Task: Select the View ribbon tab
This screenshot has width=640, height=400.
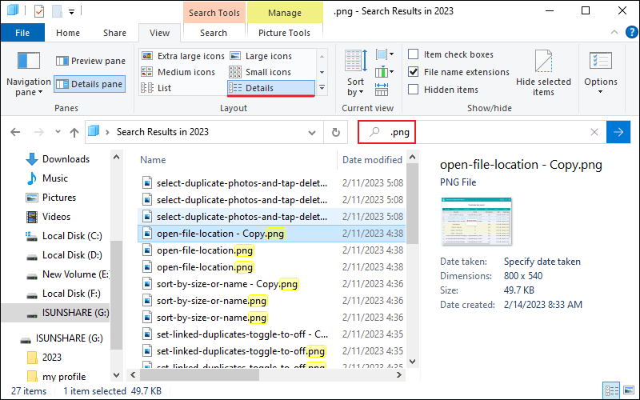Action: (159, 33)
